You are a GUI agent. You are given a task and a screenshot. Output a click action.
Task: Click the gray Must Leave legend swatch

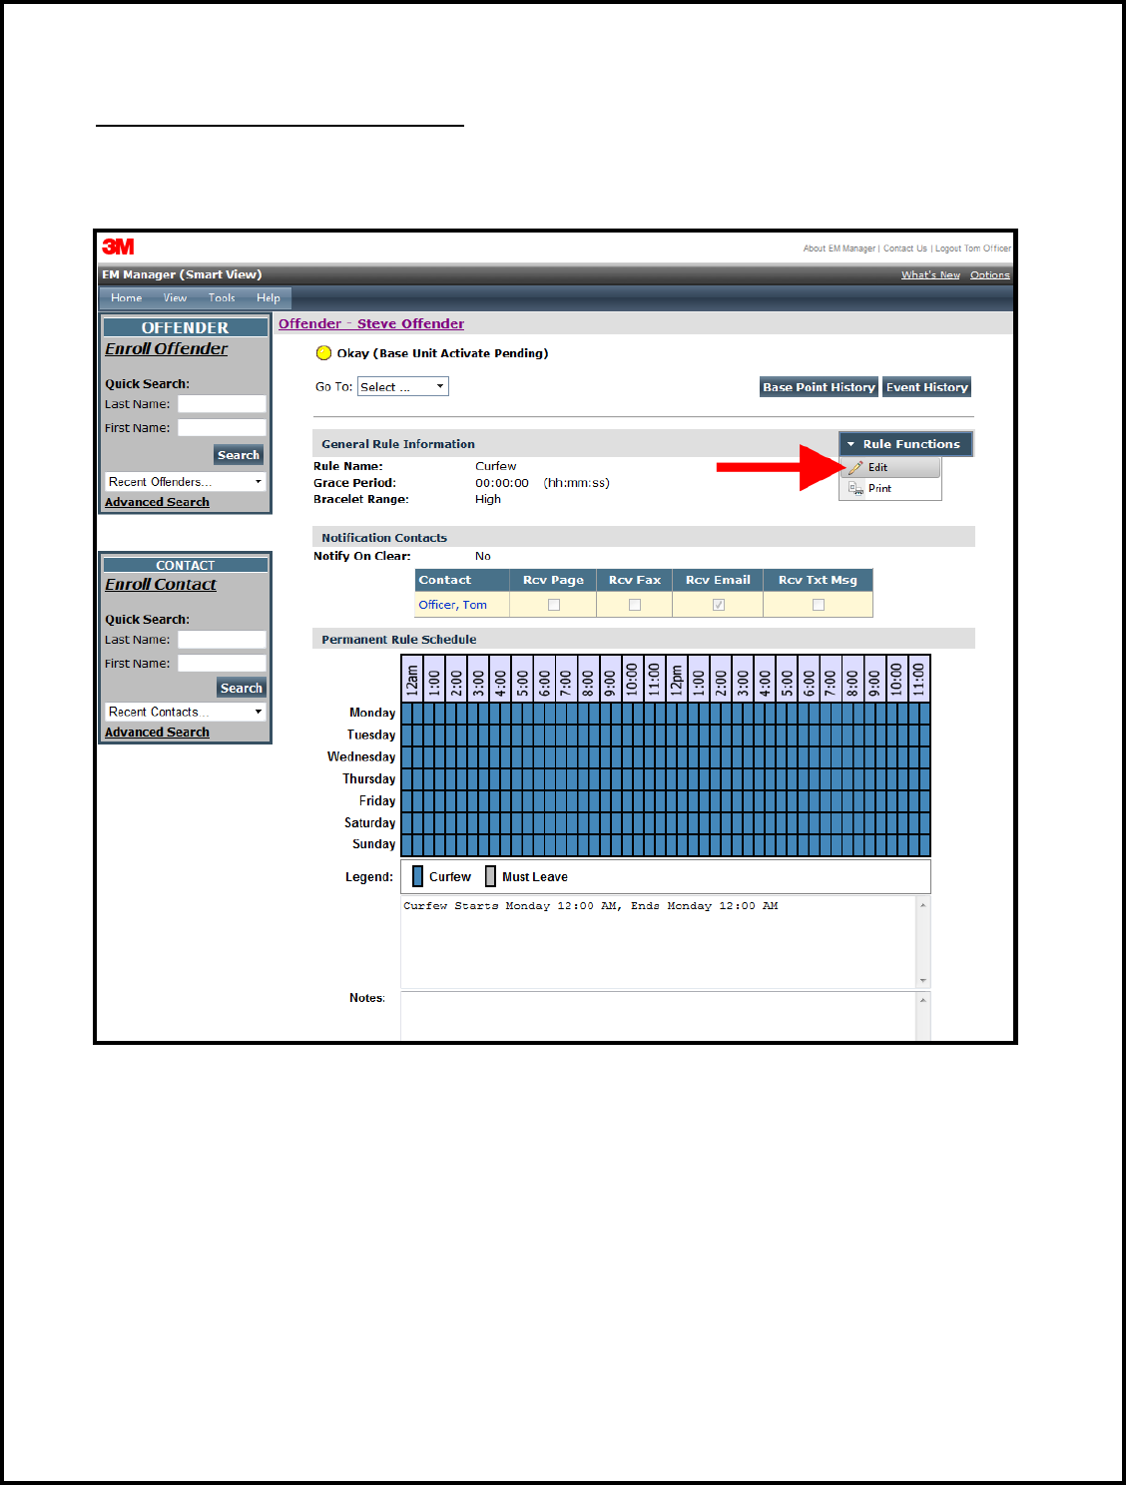click(490, 876)
